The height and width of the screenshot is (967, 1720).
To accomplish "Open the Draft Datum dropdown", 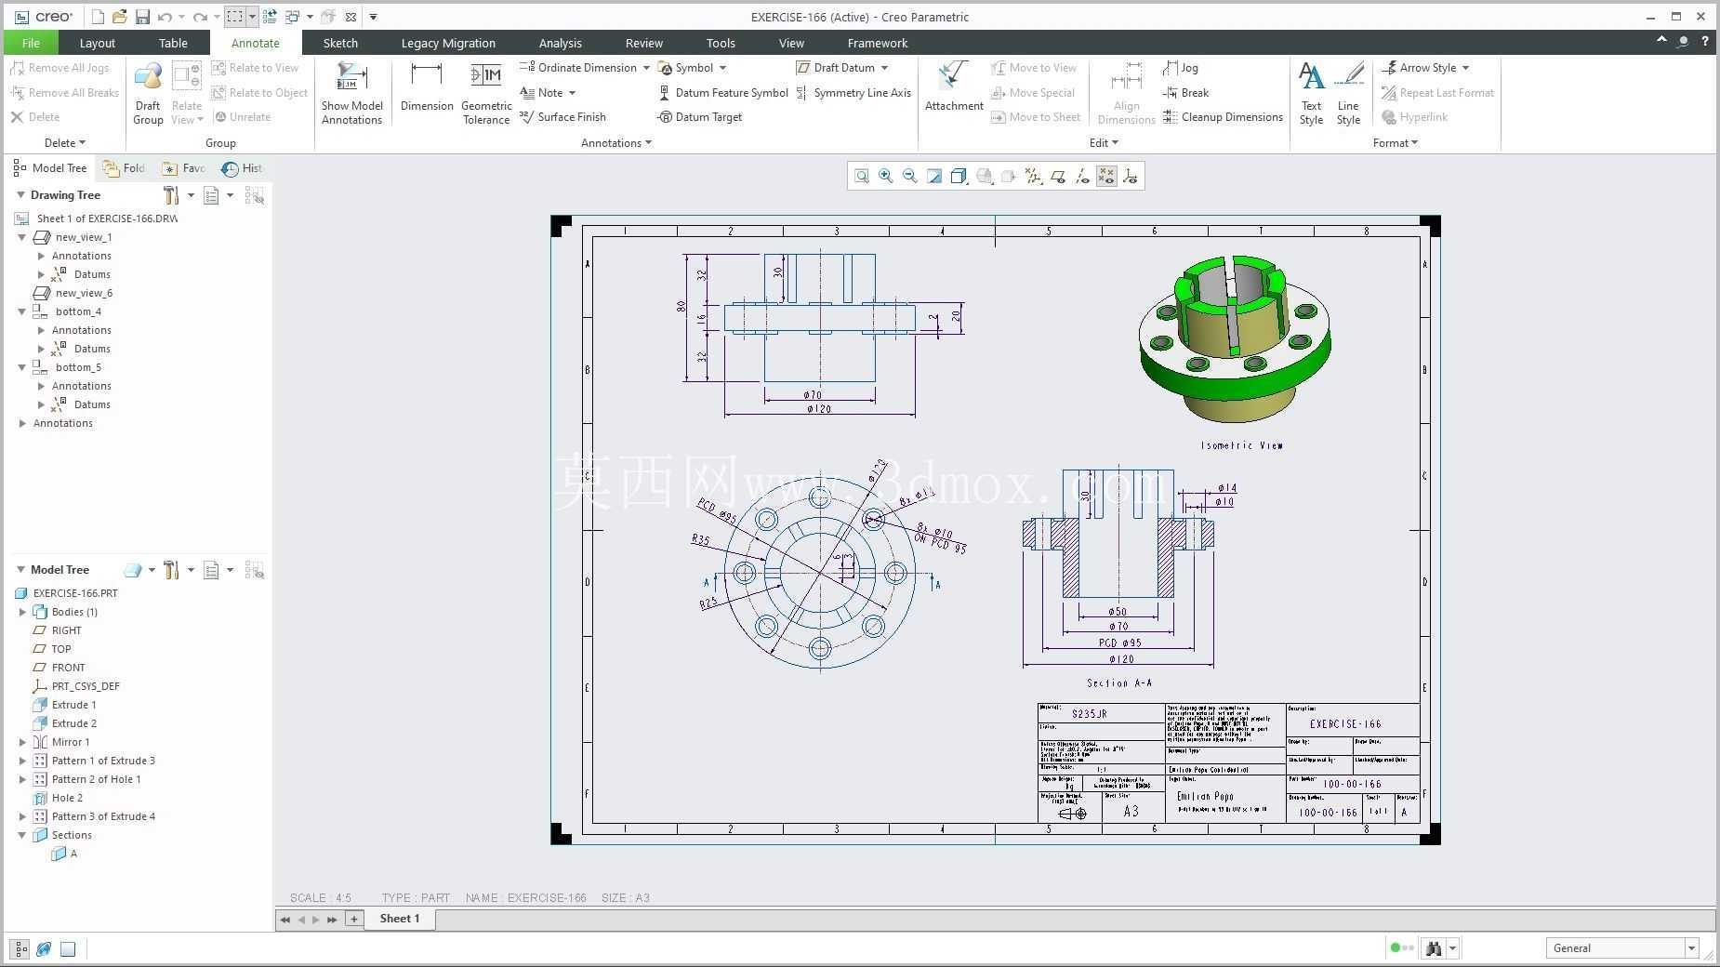I will pos(884,68).
